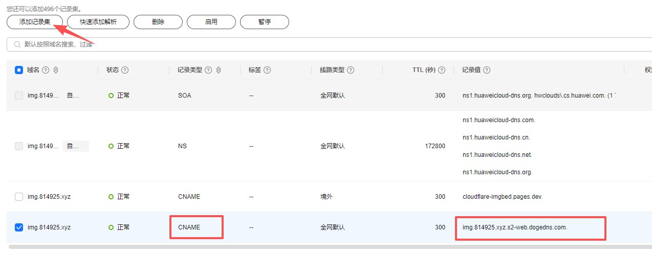Open 快速添加解析

coord(98,22)
